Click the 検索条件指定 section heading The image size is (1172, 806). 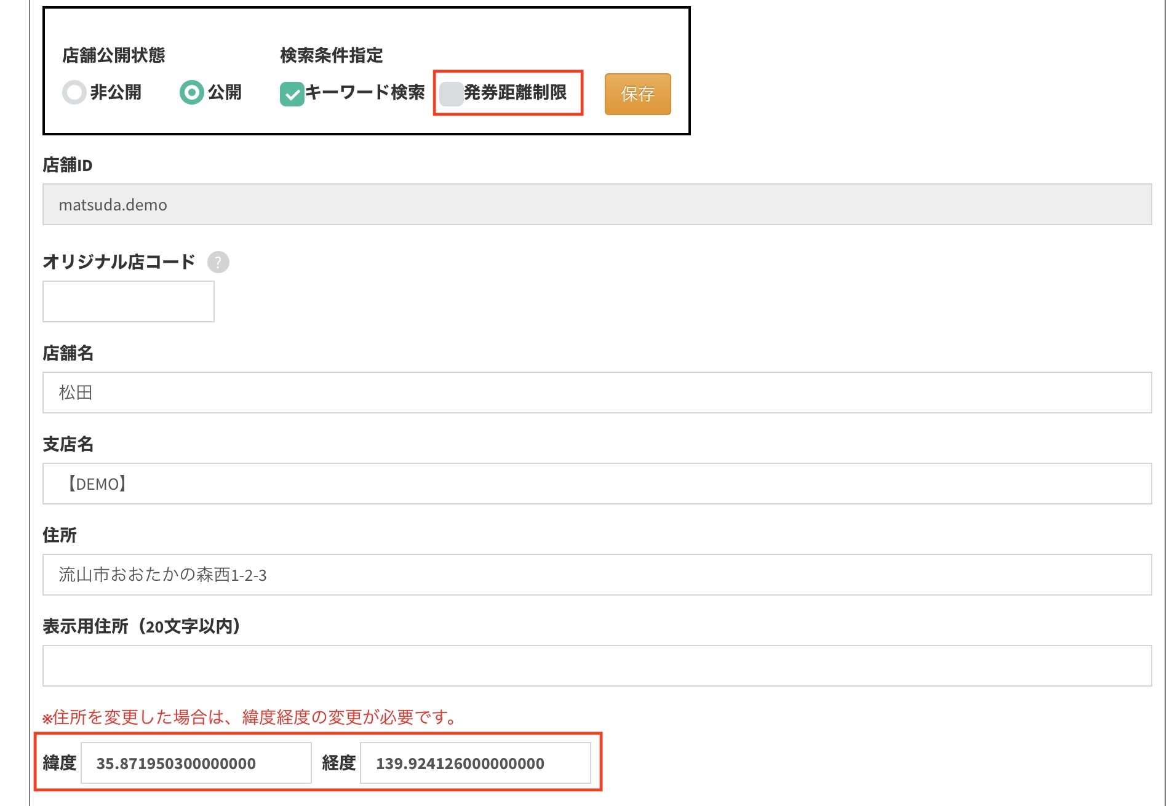click(331, 55)
